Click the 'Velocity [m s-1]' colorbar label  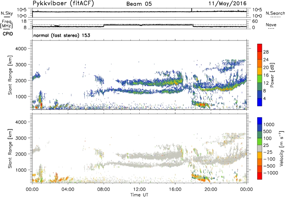coord(281,148)
